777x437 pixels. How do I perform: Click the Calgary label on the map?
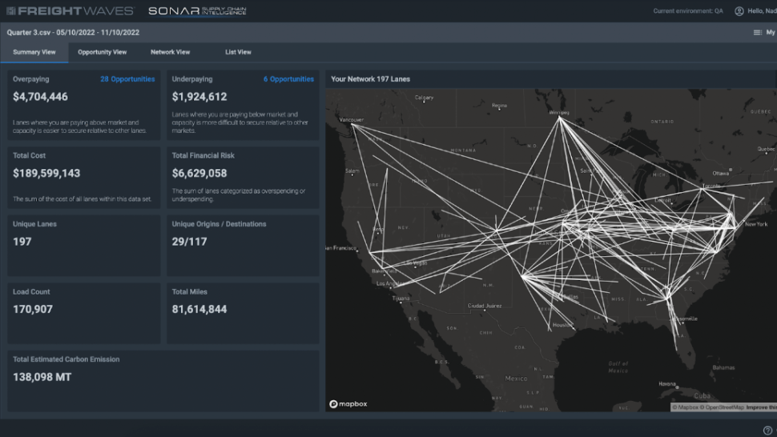coord(424,98)
